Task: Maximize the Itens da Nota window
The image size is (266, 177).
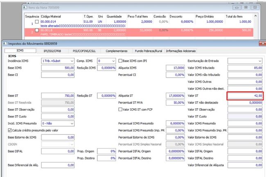Action: (246, 7)
